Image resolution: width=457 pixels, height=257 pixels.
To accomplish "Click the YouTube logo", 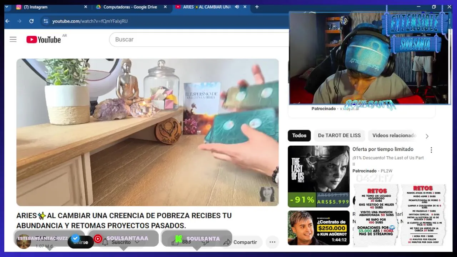I will pyautogui.click(x=44, y=40).
